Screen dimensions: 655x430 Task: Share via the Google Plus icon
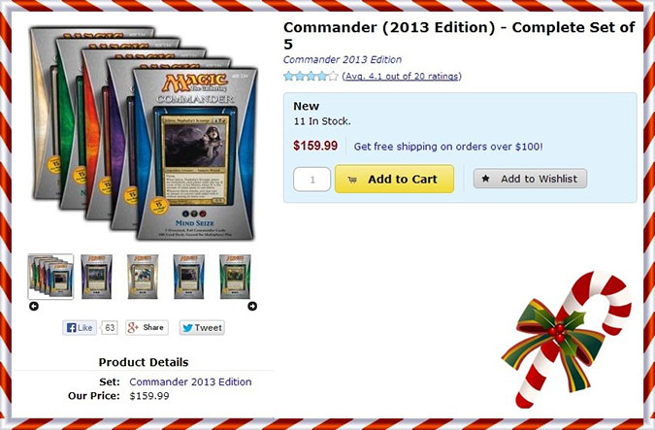147,328
